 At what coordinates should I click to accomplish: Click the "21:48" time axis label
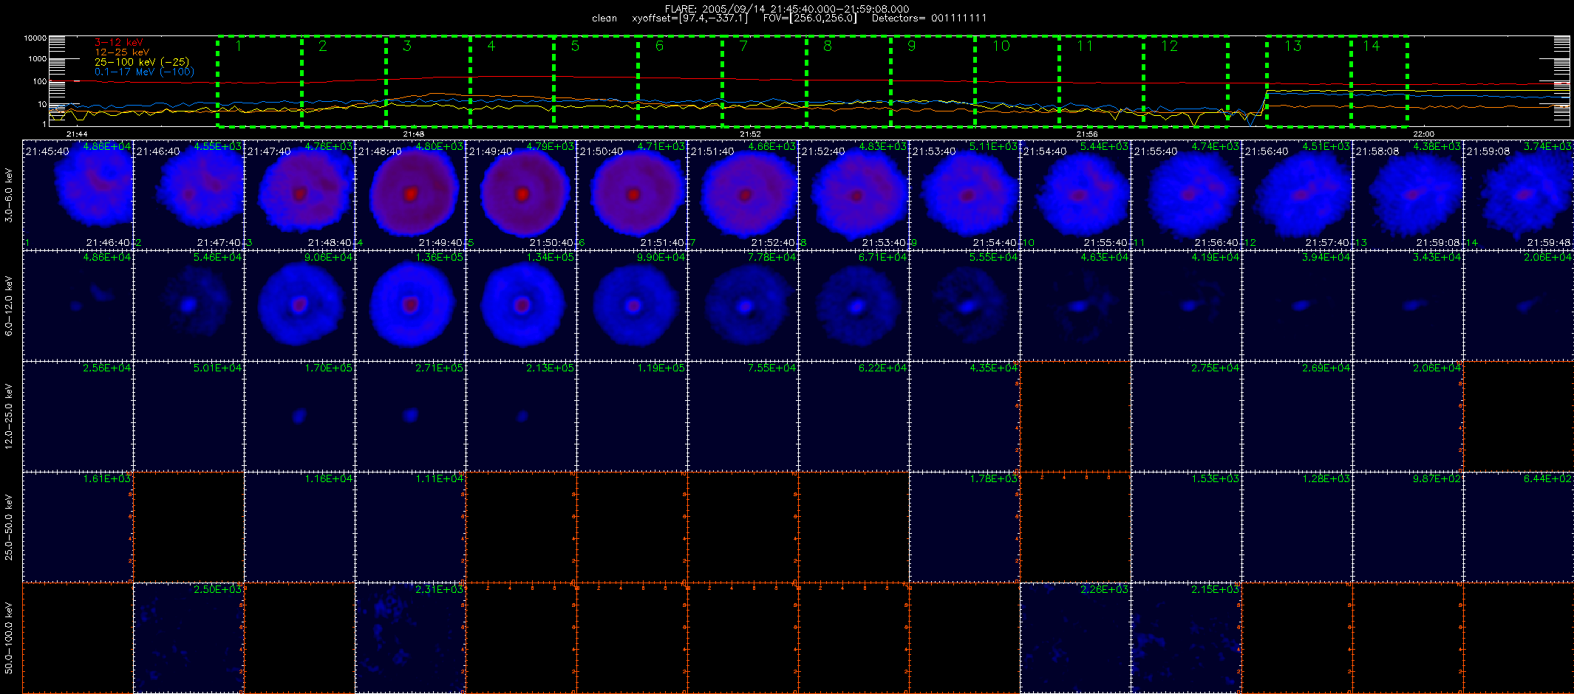click(x=414, y=134)
